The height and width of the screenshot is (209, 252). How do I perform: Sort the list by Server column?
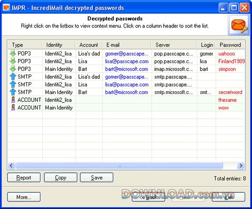pos(174,45)
